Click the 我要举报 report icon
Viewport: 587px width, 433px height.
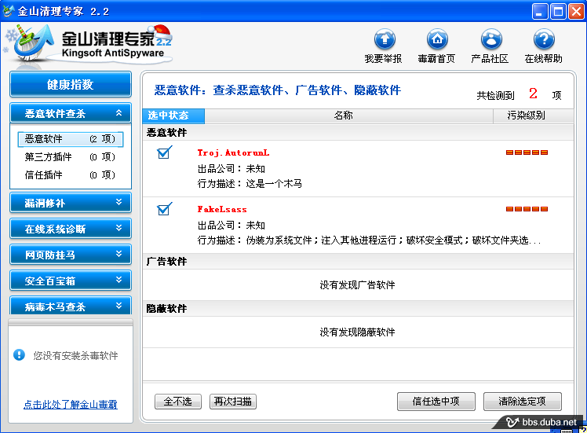click(x=385, y=39)
